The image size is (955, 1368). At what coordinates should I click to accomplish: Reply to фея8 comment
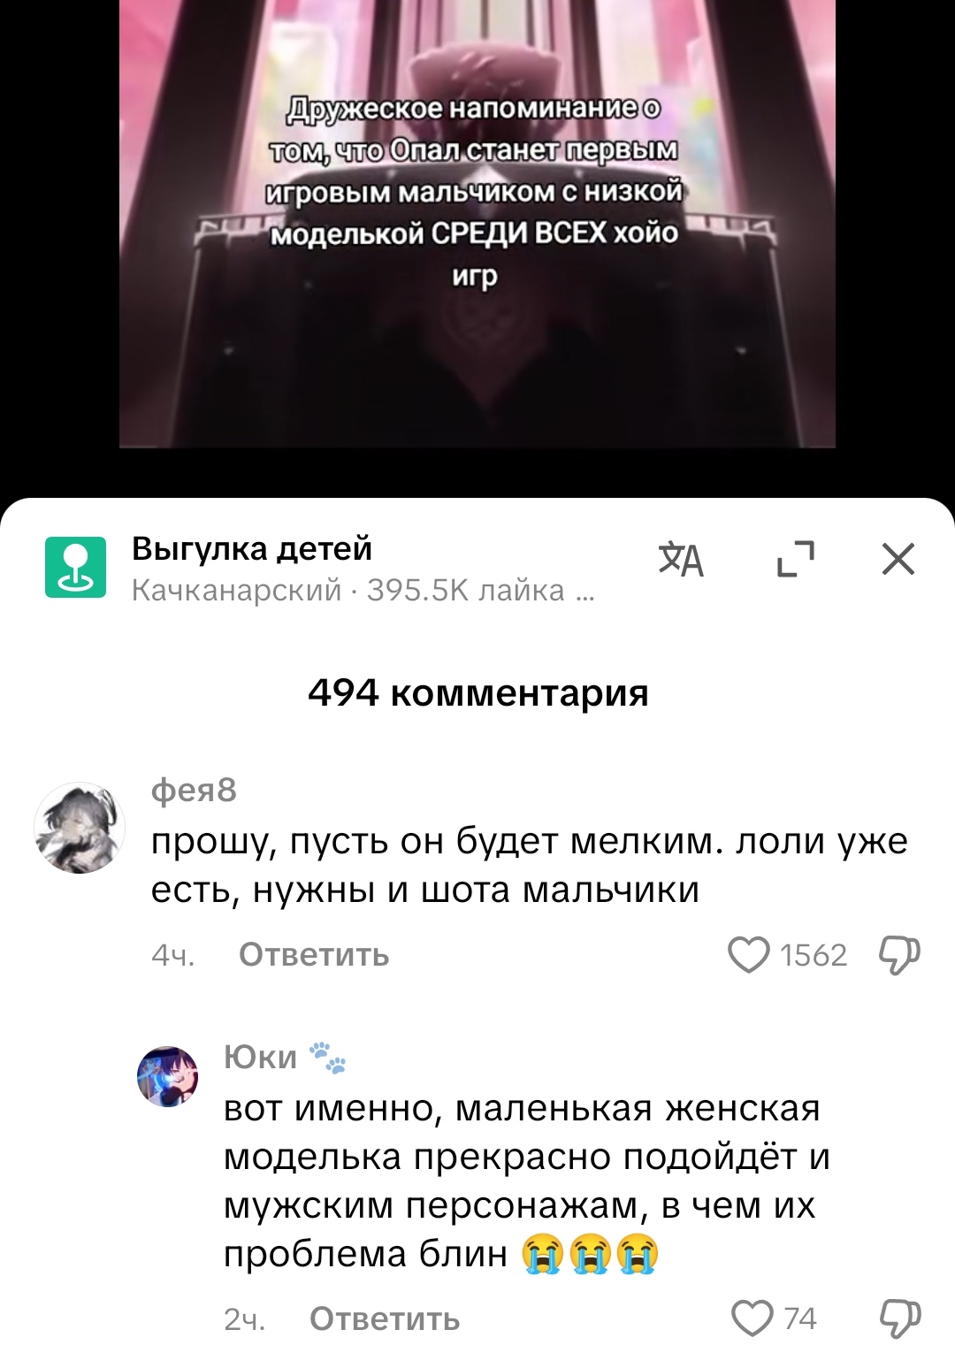pos(314,955)
